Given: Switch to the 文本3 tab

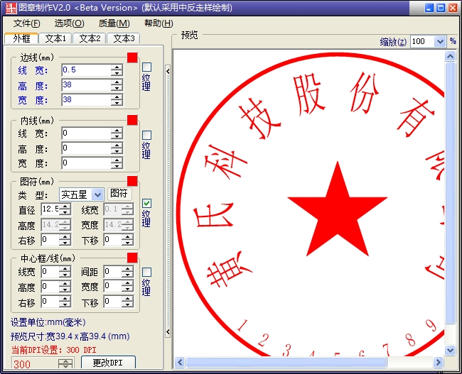Looking at the screenshot, I should point(124,38).
